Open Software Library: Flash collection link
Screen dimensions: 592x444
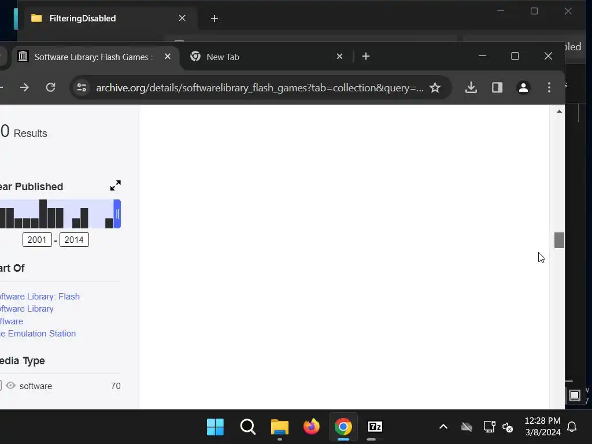tap(39, 297)
